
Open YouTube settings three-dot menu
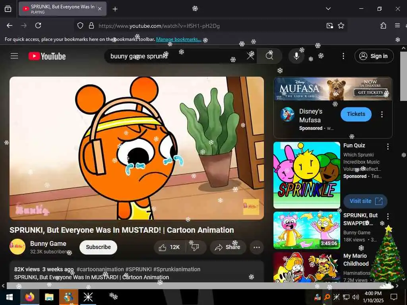(x=343, y=56)
